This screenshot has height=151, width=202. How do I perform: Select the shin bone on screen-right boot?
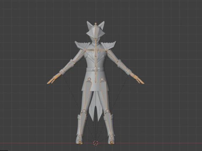click(x=109, y=123)
